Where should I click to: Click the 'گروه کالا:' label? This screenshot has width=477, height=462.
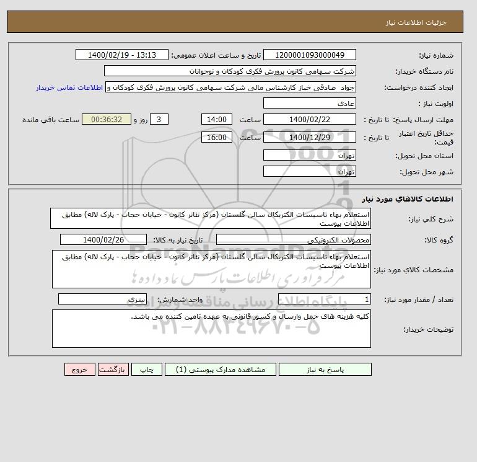439,240
